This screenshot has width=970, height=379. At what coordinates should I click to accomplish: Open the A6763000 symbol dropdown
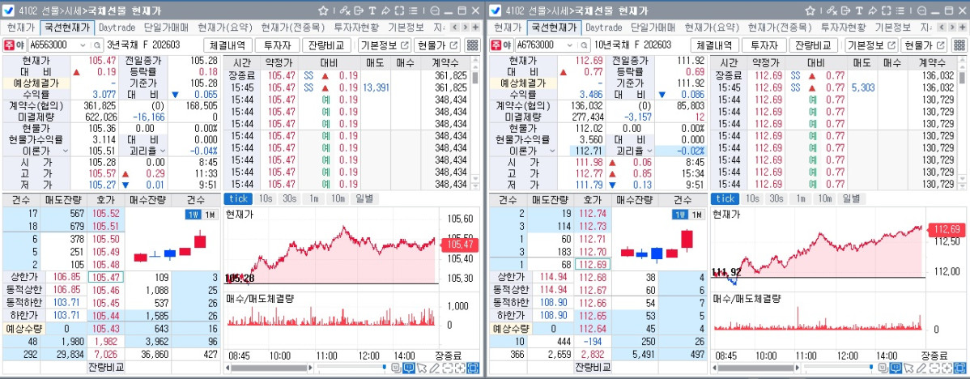(x=570, y=45)
